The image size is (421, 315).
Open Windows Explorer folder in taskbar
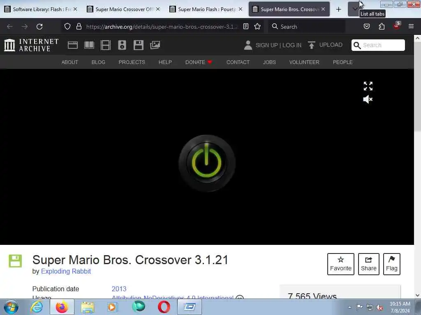[x=88, y=307]
